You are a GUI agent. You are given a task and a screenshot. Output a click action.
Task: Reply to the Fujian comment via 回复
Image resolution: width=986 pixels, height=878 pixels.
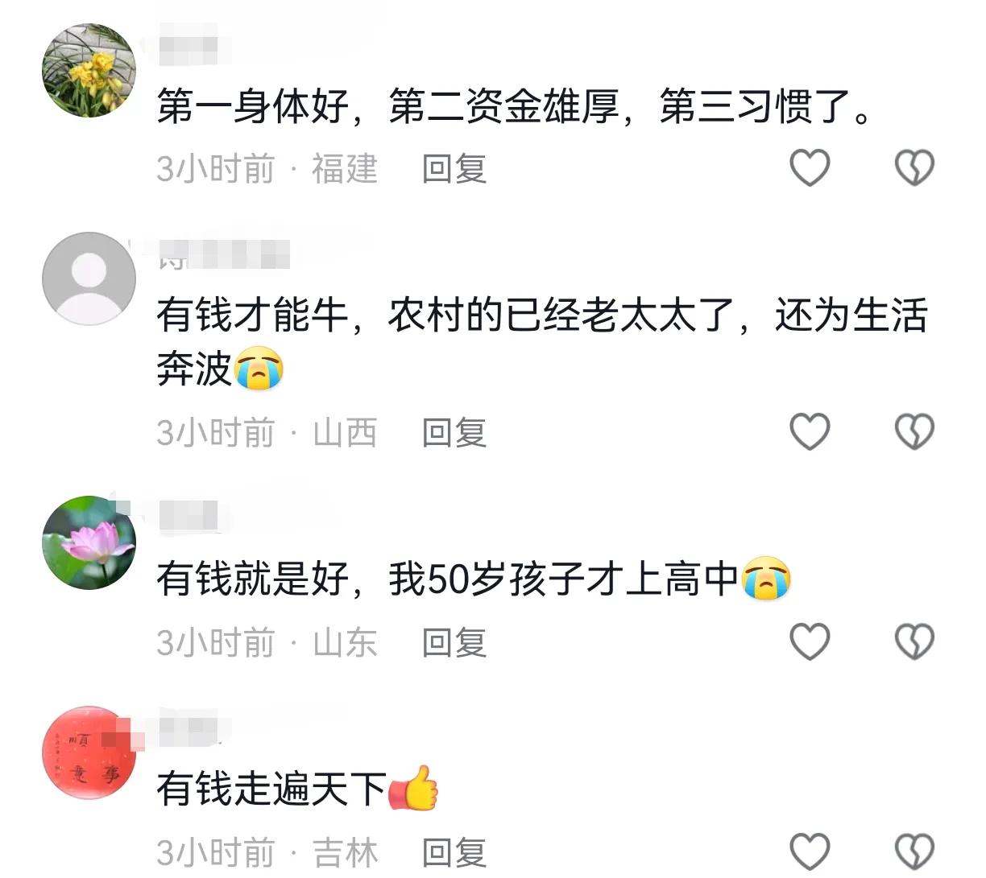tap(454, 169)
